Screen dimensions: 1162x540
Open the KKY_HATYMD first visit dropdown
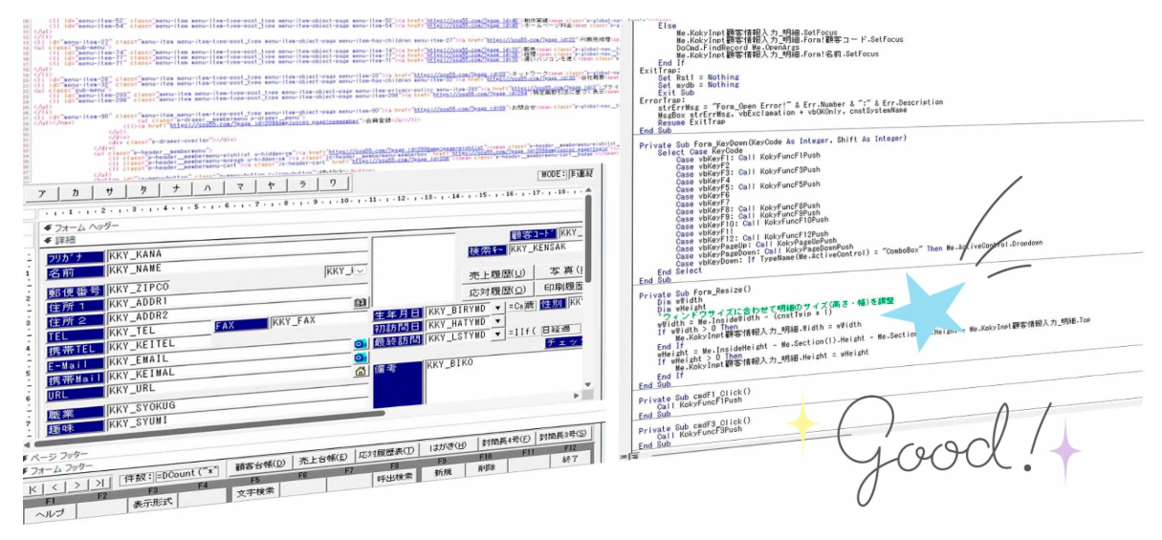(x=495, y=323)
